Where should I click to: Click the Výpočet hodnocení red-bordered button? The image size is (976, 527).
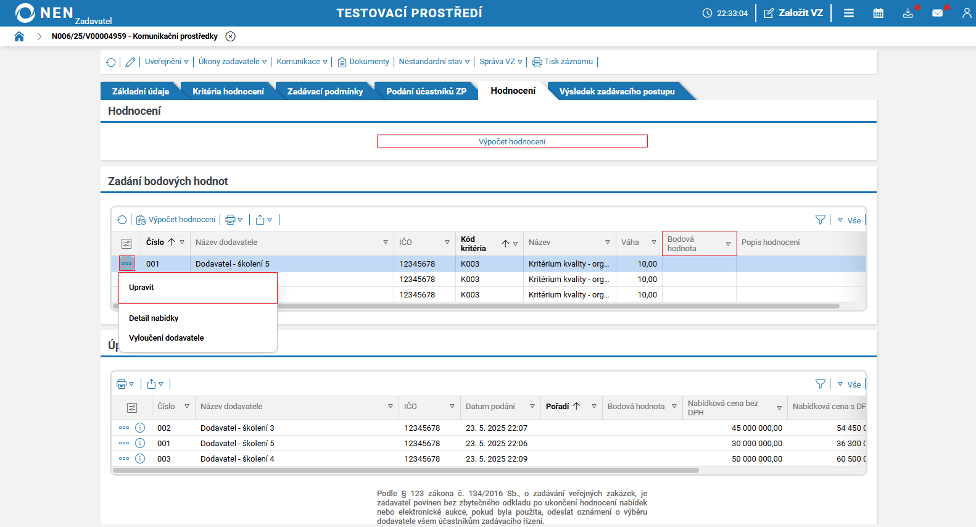[512, 141]
